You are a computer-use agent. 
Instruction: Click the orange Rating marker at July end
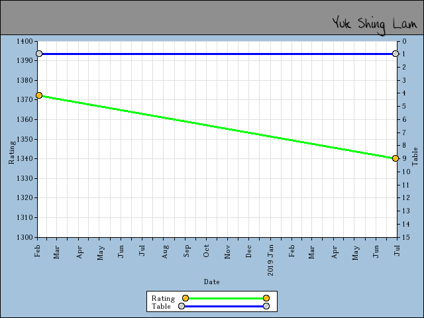coord(396,158)
